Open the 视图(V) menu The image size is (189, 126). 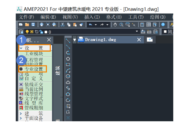[x=70, y=17]
